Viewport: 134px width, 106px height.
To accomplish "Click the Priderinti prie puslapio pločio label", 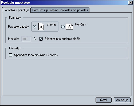I will (x=62, y=39).
